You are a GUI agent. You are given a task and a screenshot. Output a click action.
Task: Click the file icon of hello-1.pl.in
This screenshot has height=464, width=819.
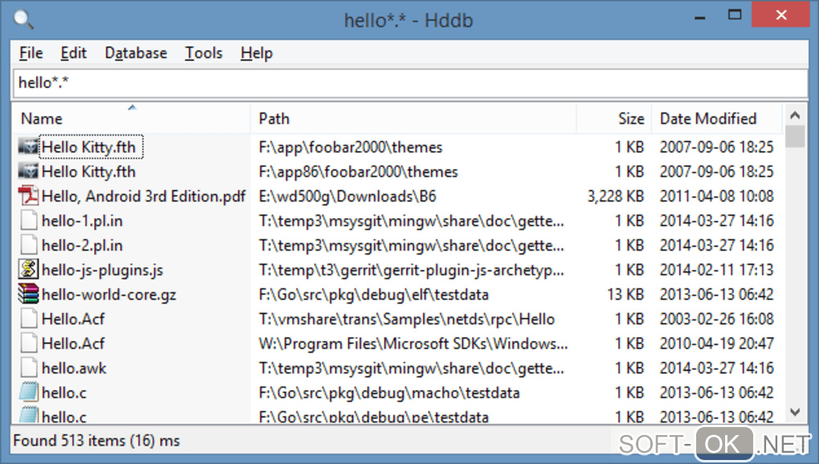pyautogui.click(x=29, y=221)
